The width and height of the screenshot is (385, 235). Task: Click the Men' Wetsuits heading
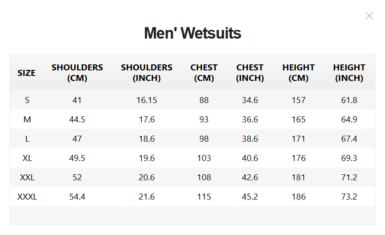coord(192,33)
